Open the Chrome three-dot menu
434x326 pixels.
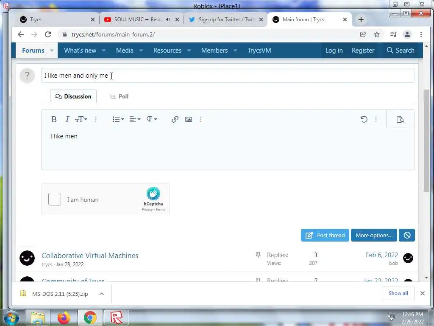421,34
